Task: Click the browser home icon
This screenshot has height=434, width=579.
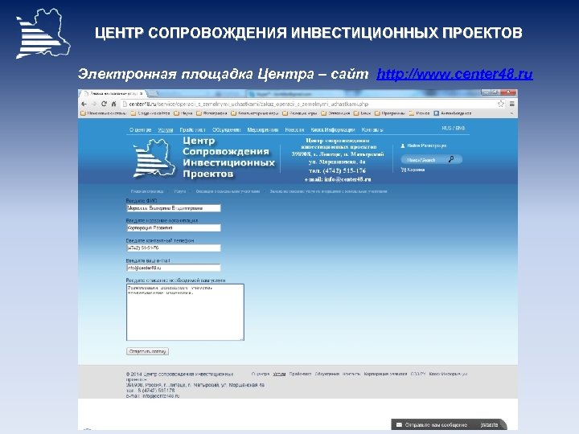Action: tap(113, 104)
